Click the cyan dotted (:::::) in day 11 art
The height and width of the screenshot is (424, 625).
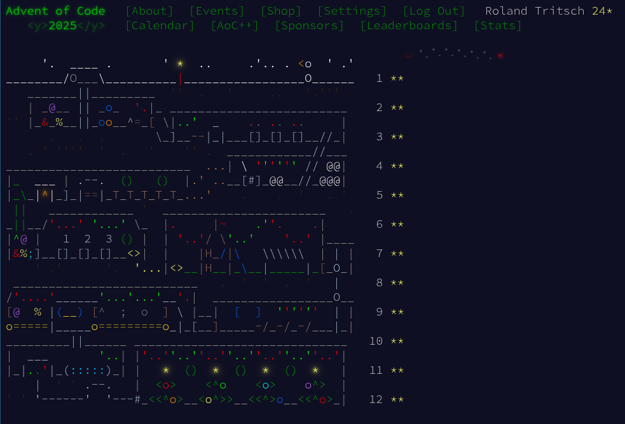tap(88, 371)
